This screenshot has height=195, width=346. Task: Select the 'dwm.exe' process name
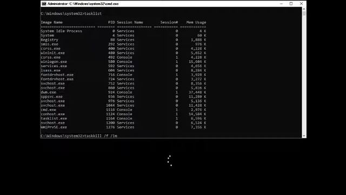click(x=48, y=92)
